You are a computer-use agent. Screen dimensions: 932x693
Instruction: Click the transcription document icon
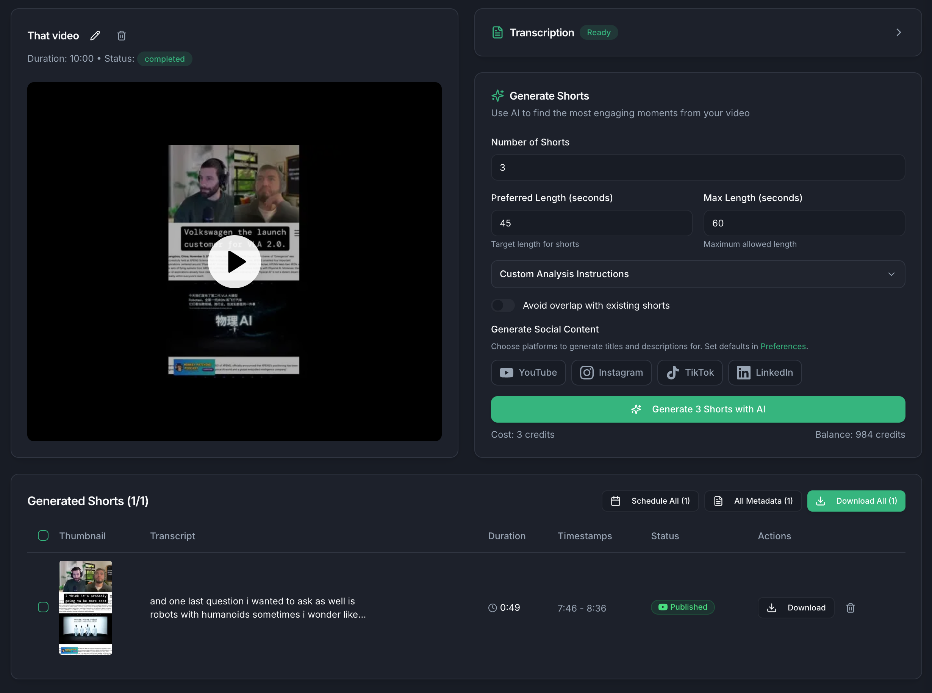[x=497, y=32]
